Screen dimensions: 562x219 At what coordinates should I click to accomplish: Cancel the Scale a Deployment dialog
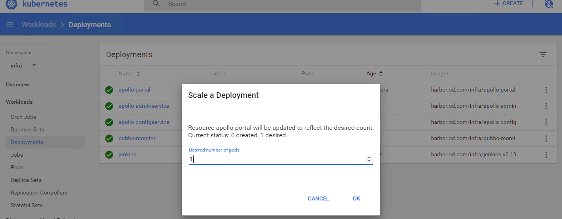point(318,198)
